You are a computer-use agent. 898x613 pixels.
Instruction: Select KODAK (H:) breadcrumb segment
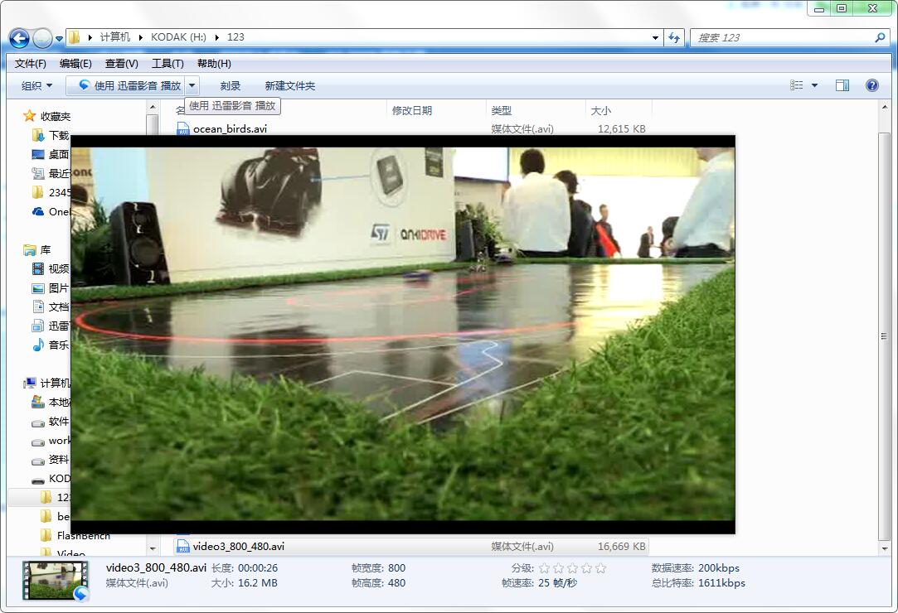178,37
